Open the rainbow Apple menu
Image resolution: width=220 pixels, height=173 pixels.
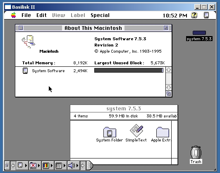click(x=14, y=15)
